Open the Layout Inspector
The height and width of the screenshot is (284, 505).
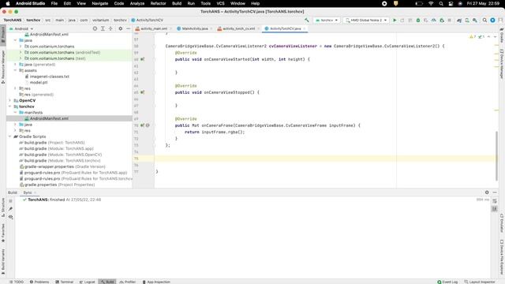480,282
